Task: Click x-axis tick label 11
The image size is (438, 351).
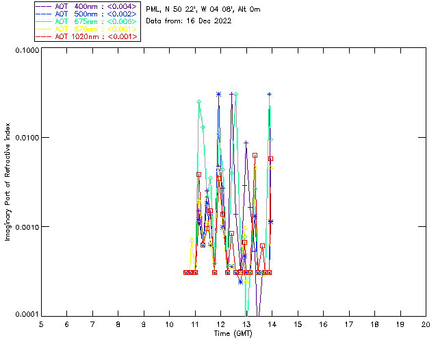Action: (x=195, y=324)
